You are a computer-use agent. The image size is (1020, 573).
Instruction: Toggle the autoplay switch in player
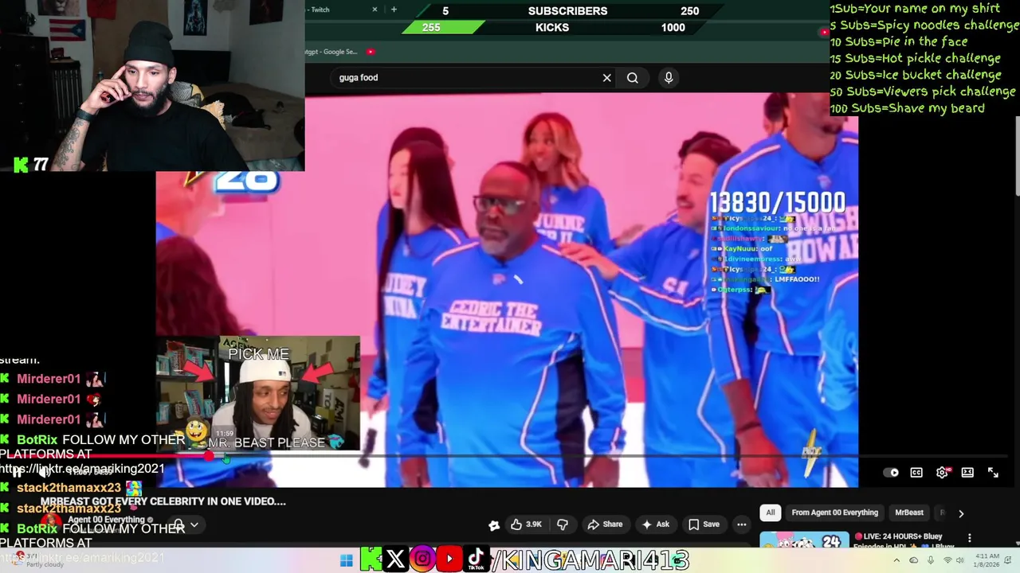[x=892, y=473]
